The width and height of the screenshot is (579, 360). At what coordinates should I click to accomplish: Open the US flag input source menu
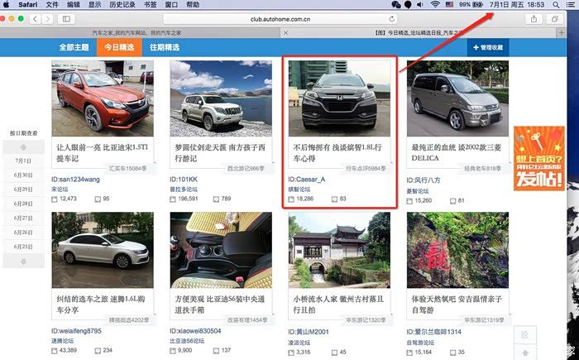click(x=449, y=4)
